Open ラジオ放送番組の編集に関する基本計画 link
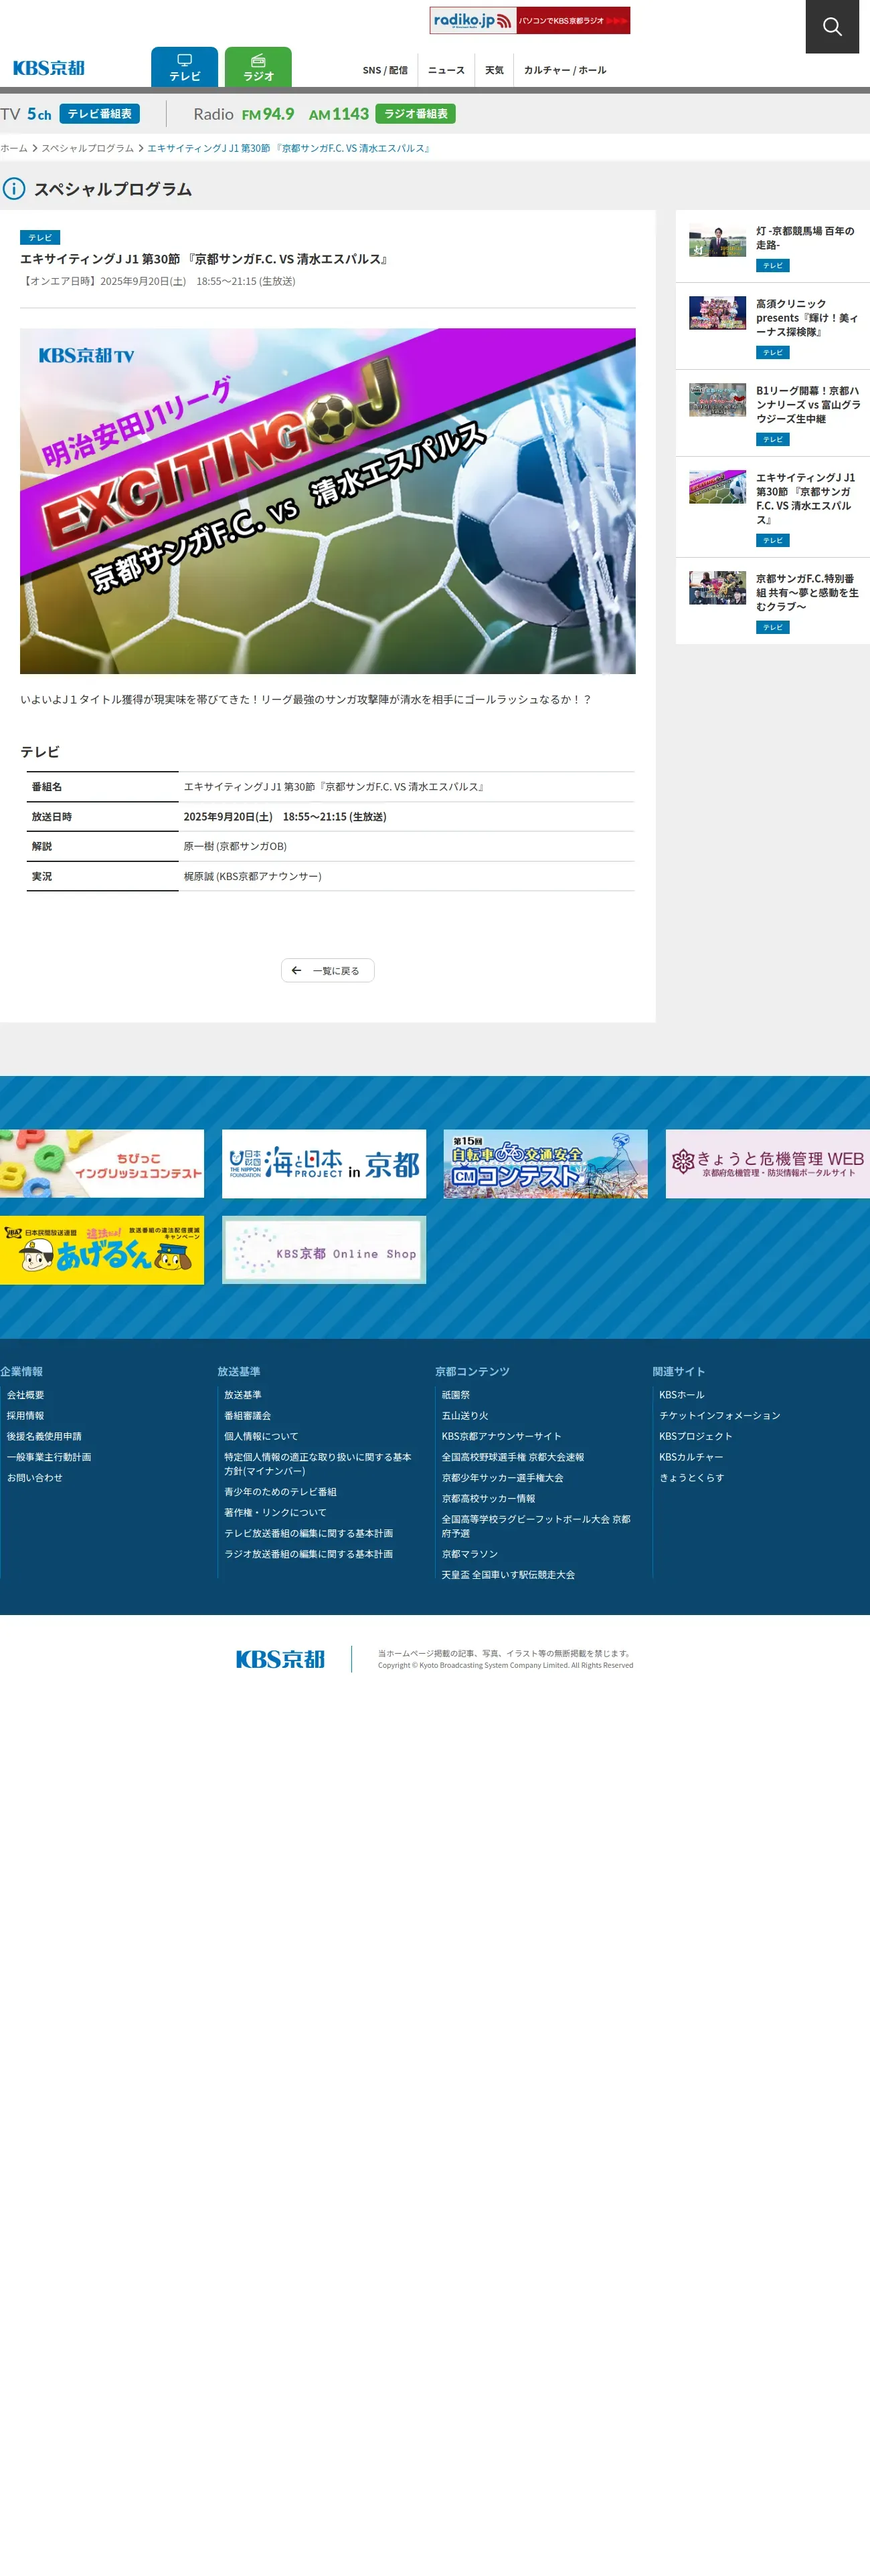Screen dimensions: 870x2576 coord(309,1554)
